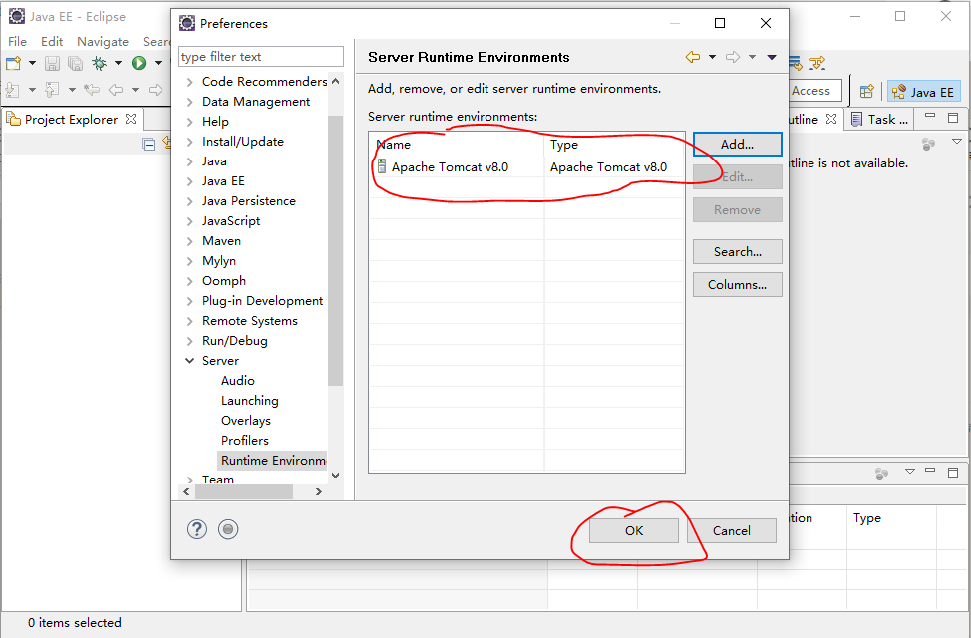Click the Add button for server runtimes
Image resolution: width=971 pixels, height=638 pixels.
[x=737, y=144]
